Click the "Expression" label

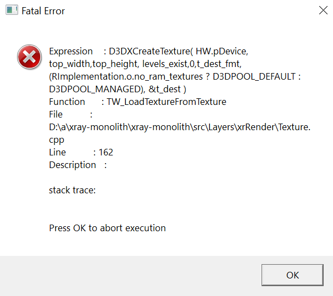tap(71, 51)
